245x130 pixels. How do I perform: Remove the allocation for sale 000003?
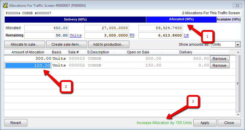(x=219, y=59)
